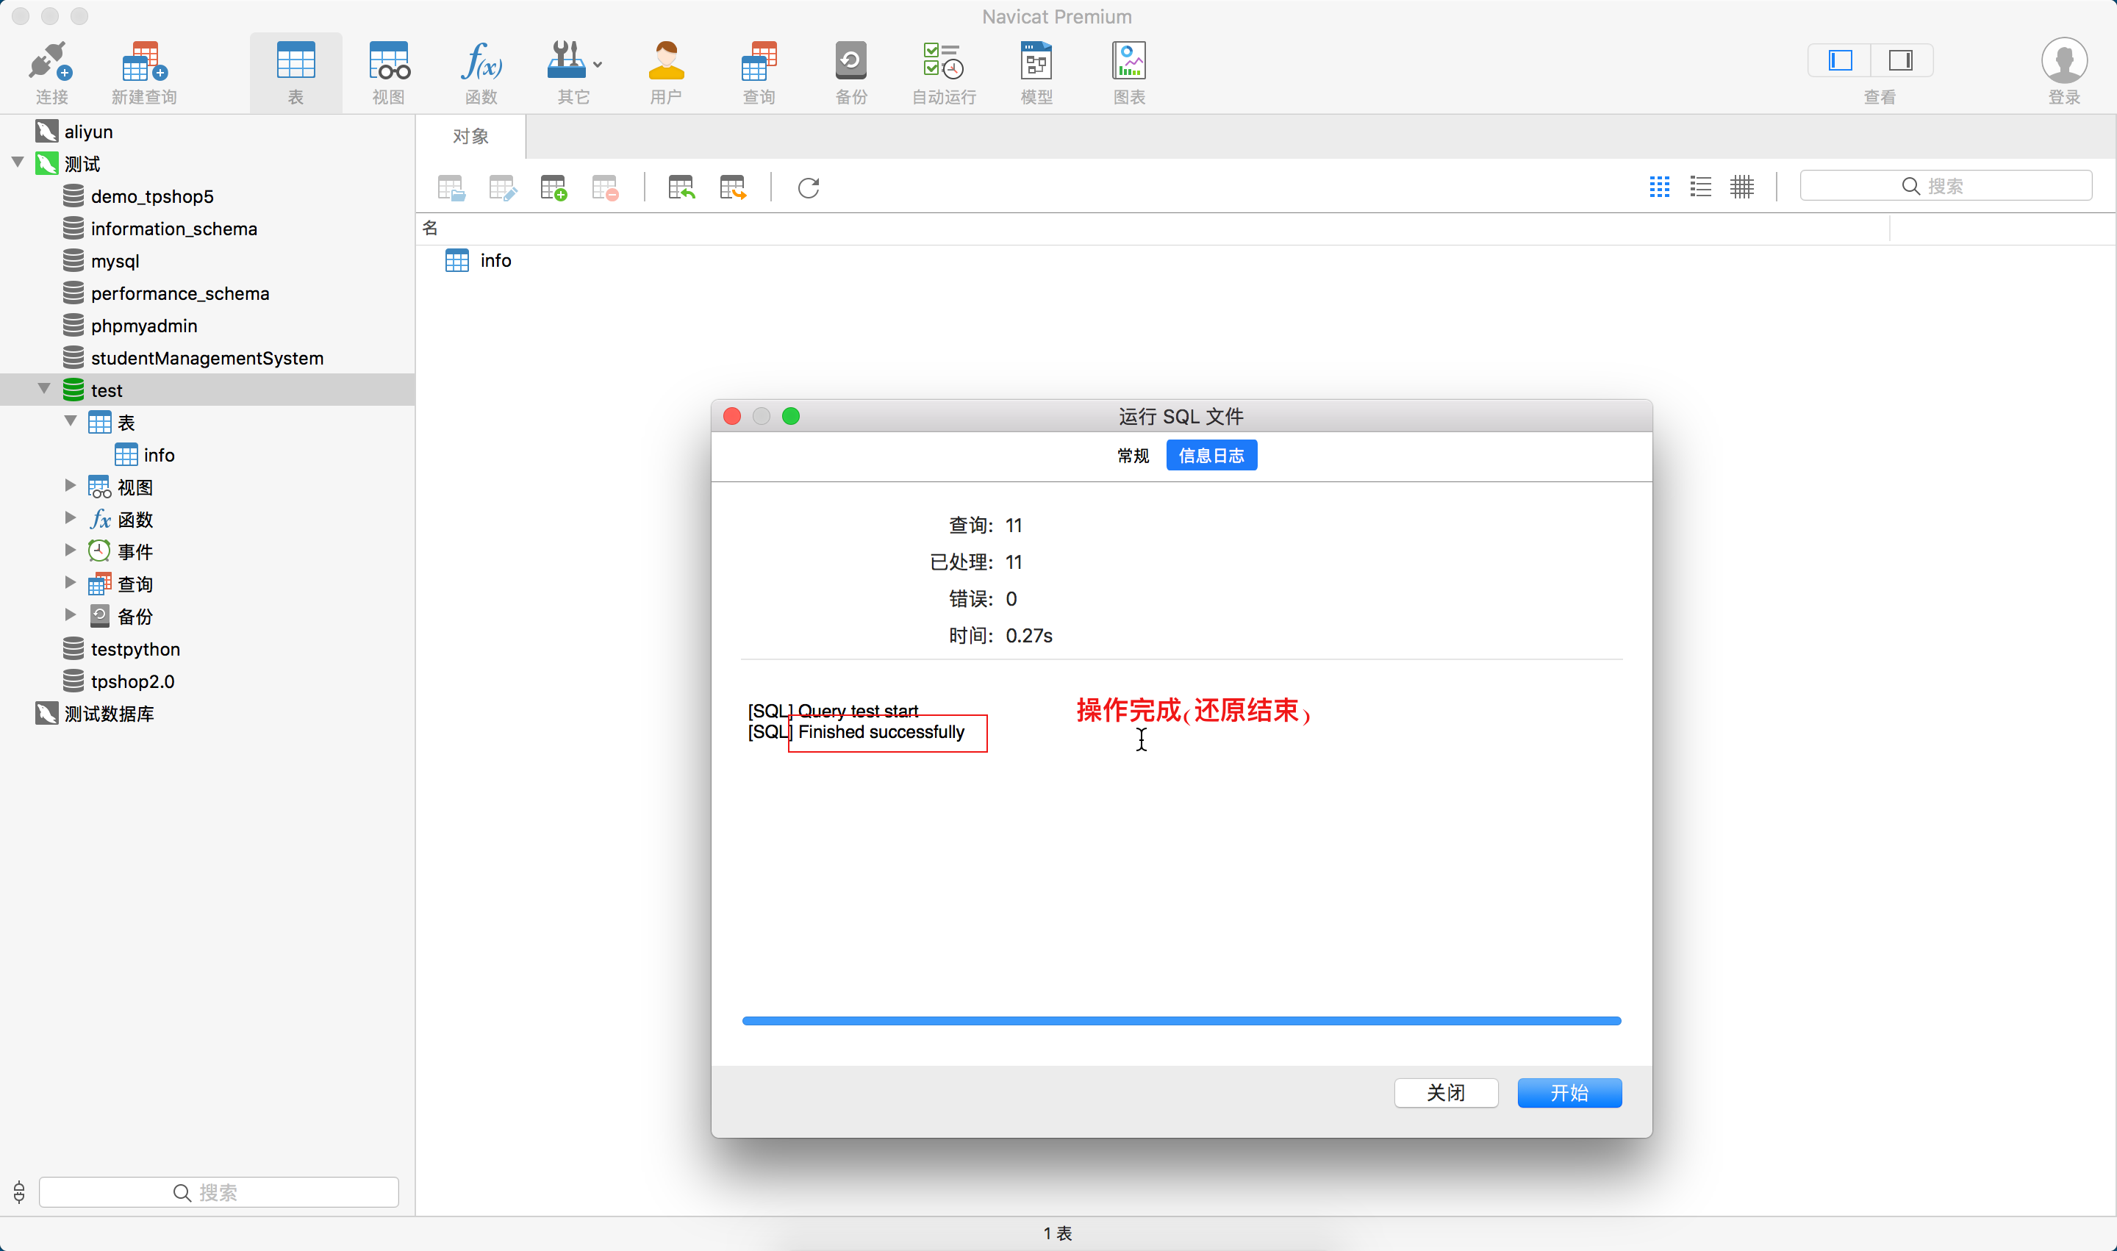Click the 关闭 button in dialog

pos(1445,1092)
